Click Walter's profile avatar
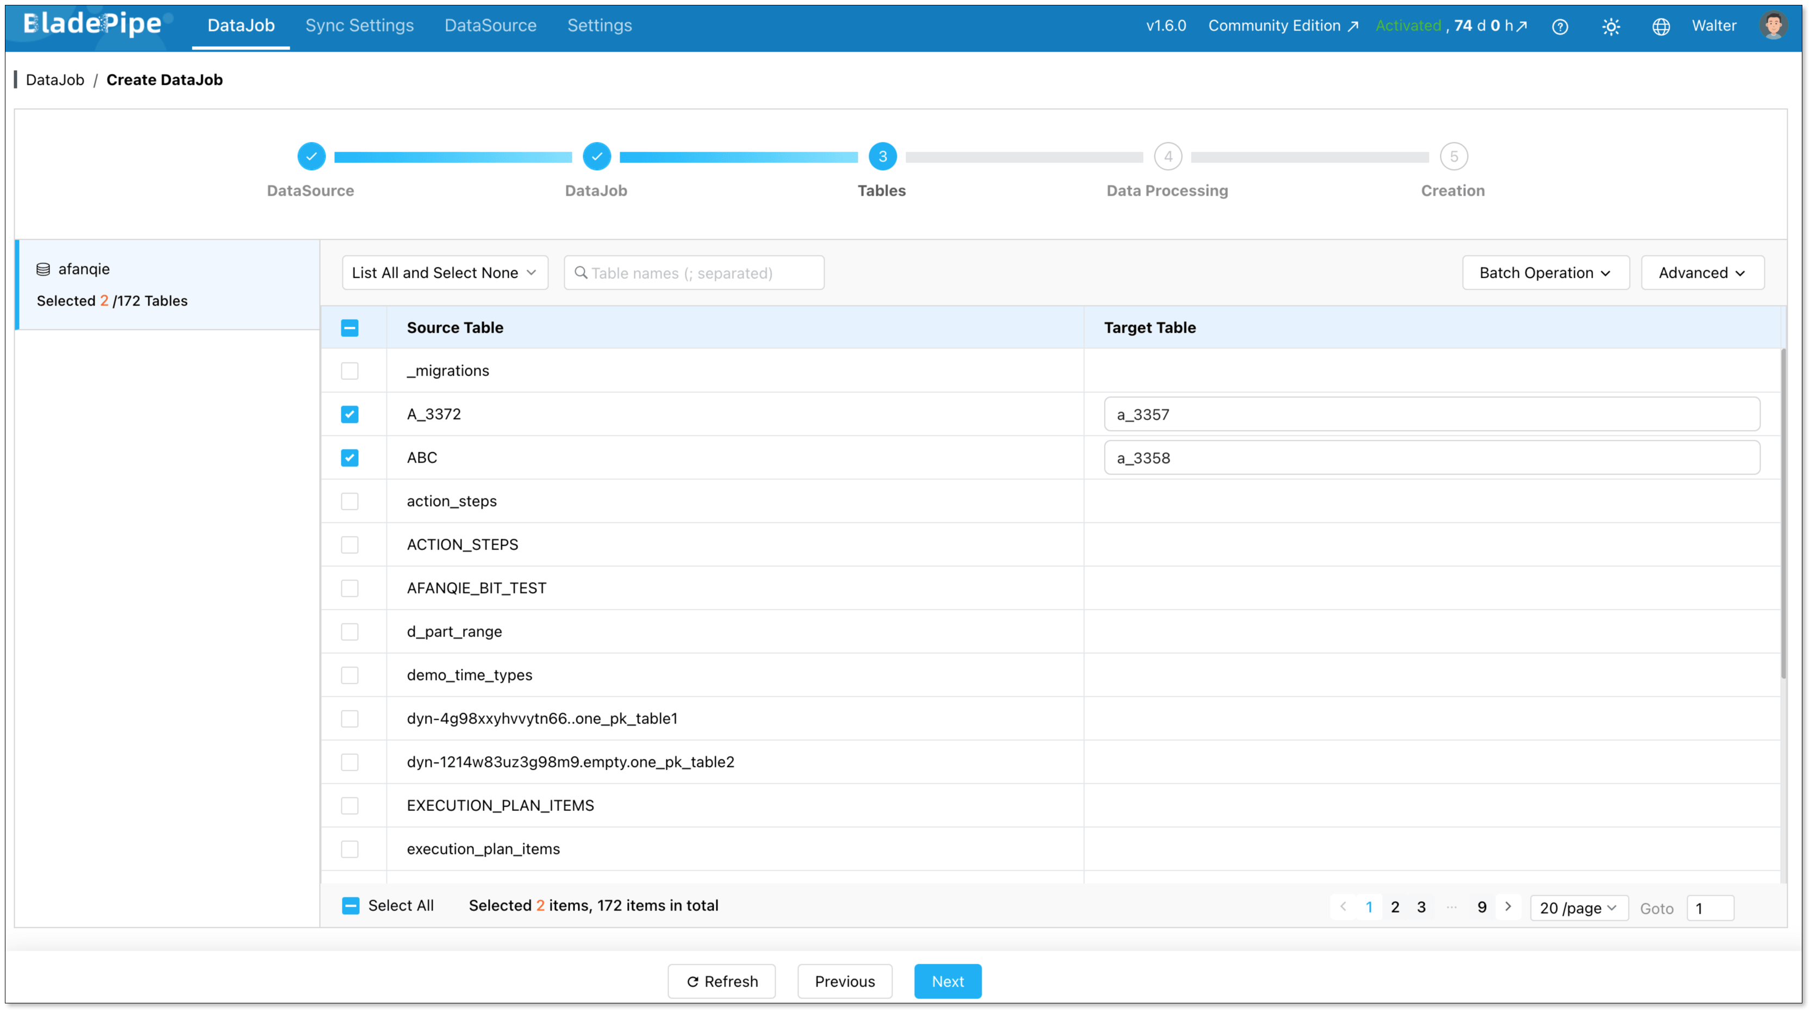The width and height of the screenshot is (1810, 1011). coord(1772,26)
